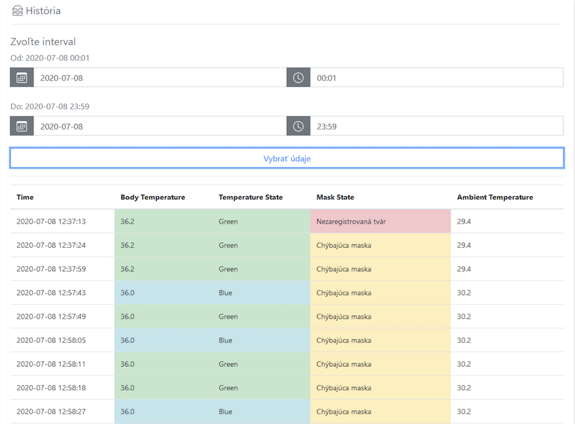Click ambient temperature 30.2 in the 12:58:18 row
Viewport: 575px width, 424px height.
(464, 388)
